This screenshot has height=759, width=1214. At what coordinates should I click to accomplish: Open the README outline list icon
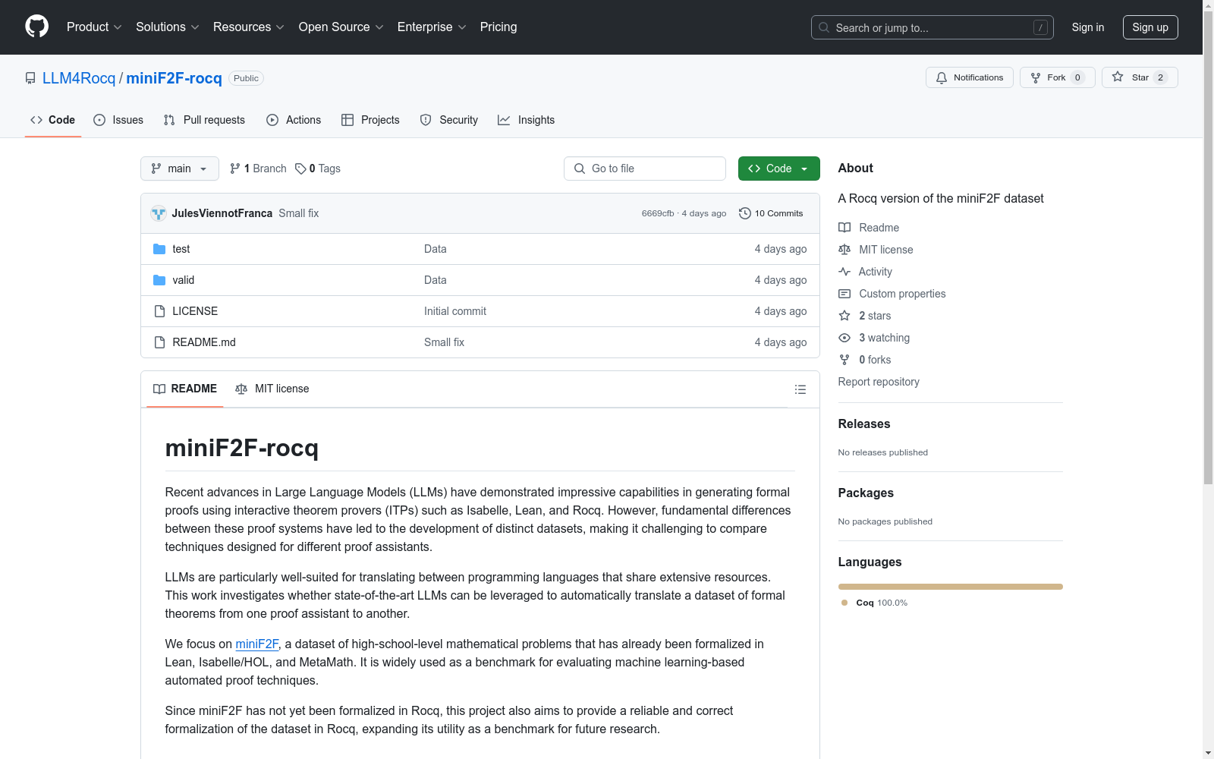[x=800, y=389]
